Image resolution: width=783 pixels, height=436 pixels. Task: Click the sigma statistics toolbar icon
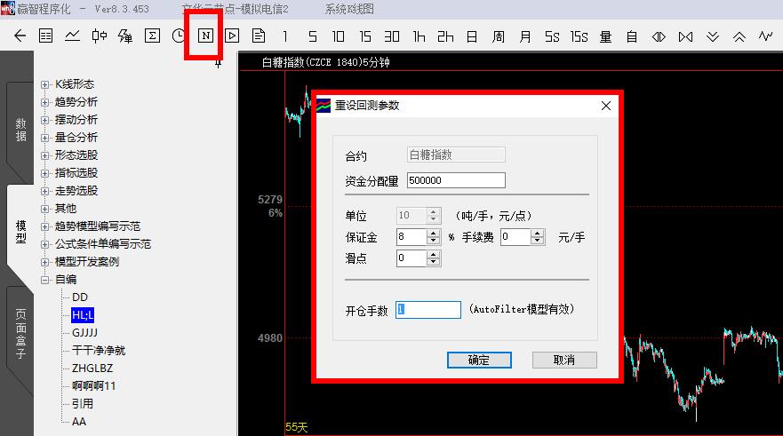tap(152, 36)
